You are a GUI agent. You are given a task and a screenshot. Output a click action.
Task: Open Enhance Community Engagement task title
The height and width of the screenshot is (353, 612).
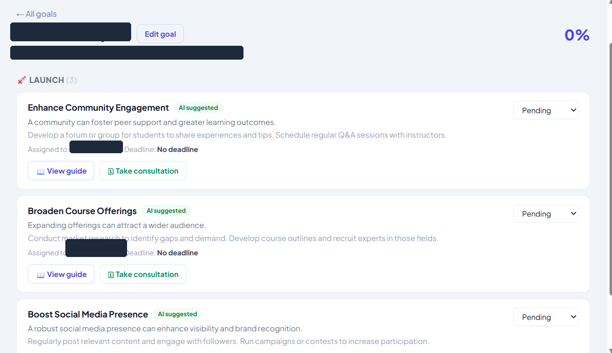click(98, 107)
